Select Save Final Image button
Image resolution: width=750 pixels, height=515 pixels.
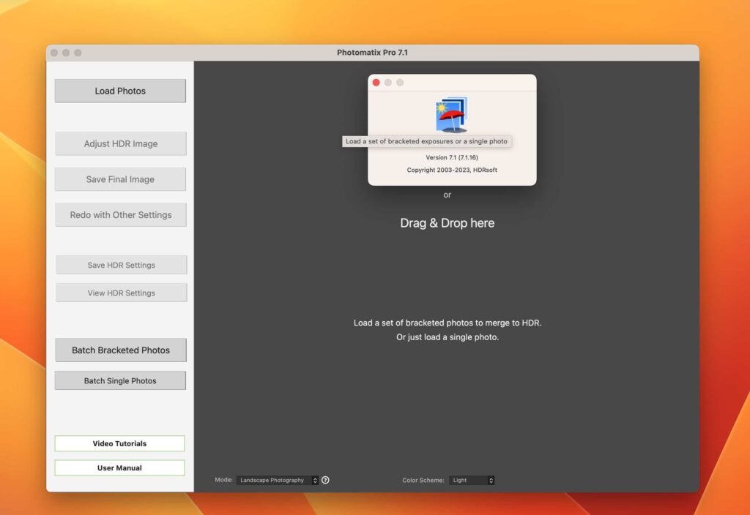tap(121, 179)
